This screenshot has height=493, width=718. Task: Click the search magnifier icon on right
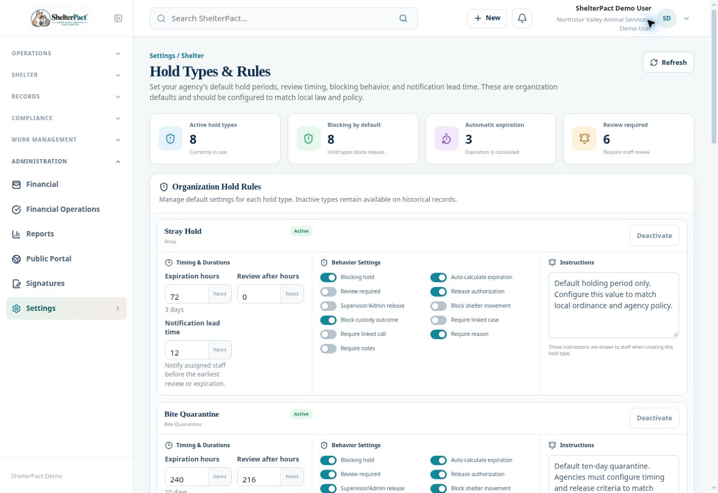coord(403,18)
